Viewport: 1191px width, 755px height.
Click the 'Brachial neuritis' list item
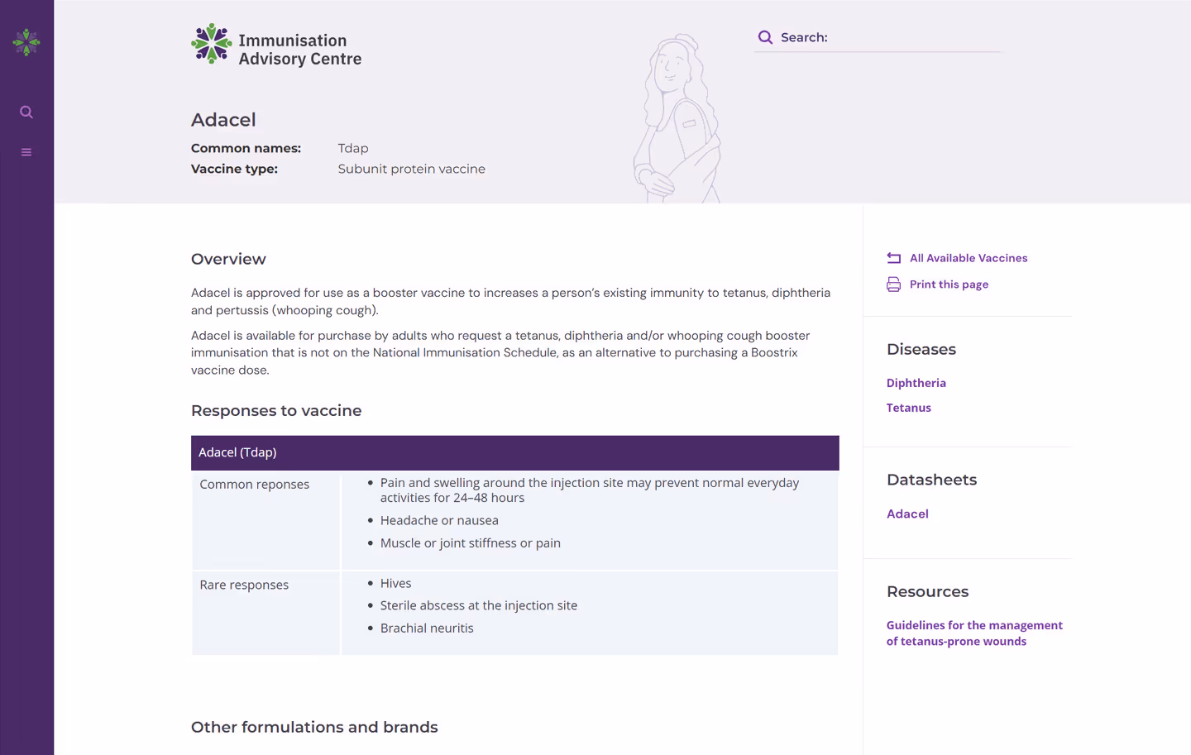click(x=427, y=628)
